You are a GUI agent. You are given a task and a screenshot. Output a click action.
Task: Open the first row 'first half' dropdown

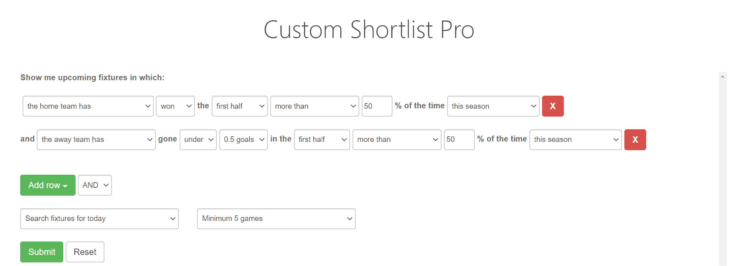click(x=239, y=106)
